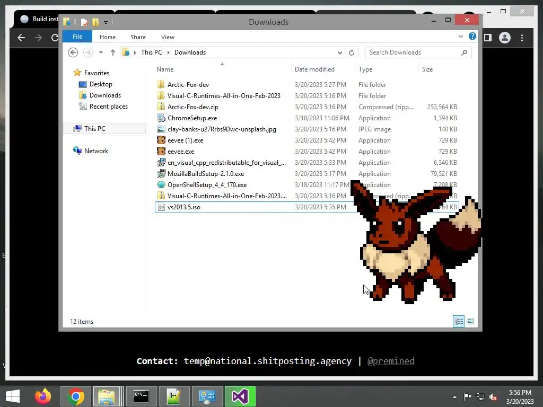Screen dimensions: 543x407
Task: Switch to the View ribbon tab
Action: (168, 37)
